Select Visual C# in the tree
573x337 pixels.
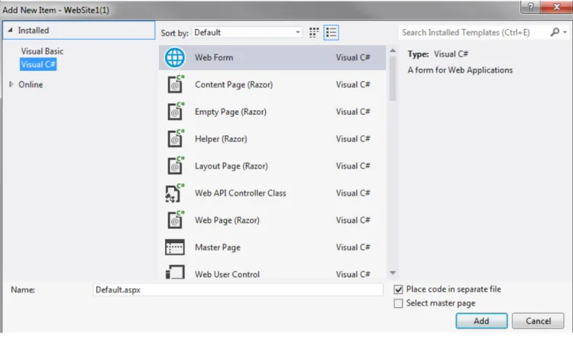[38, 64]
